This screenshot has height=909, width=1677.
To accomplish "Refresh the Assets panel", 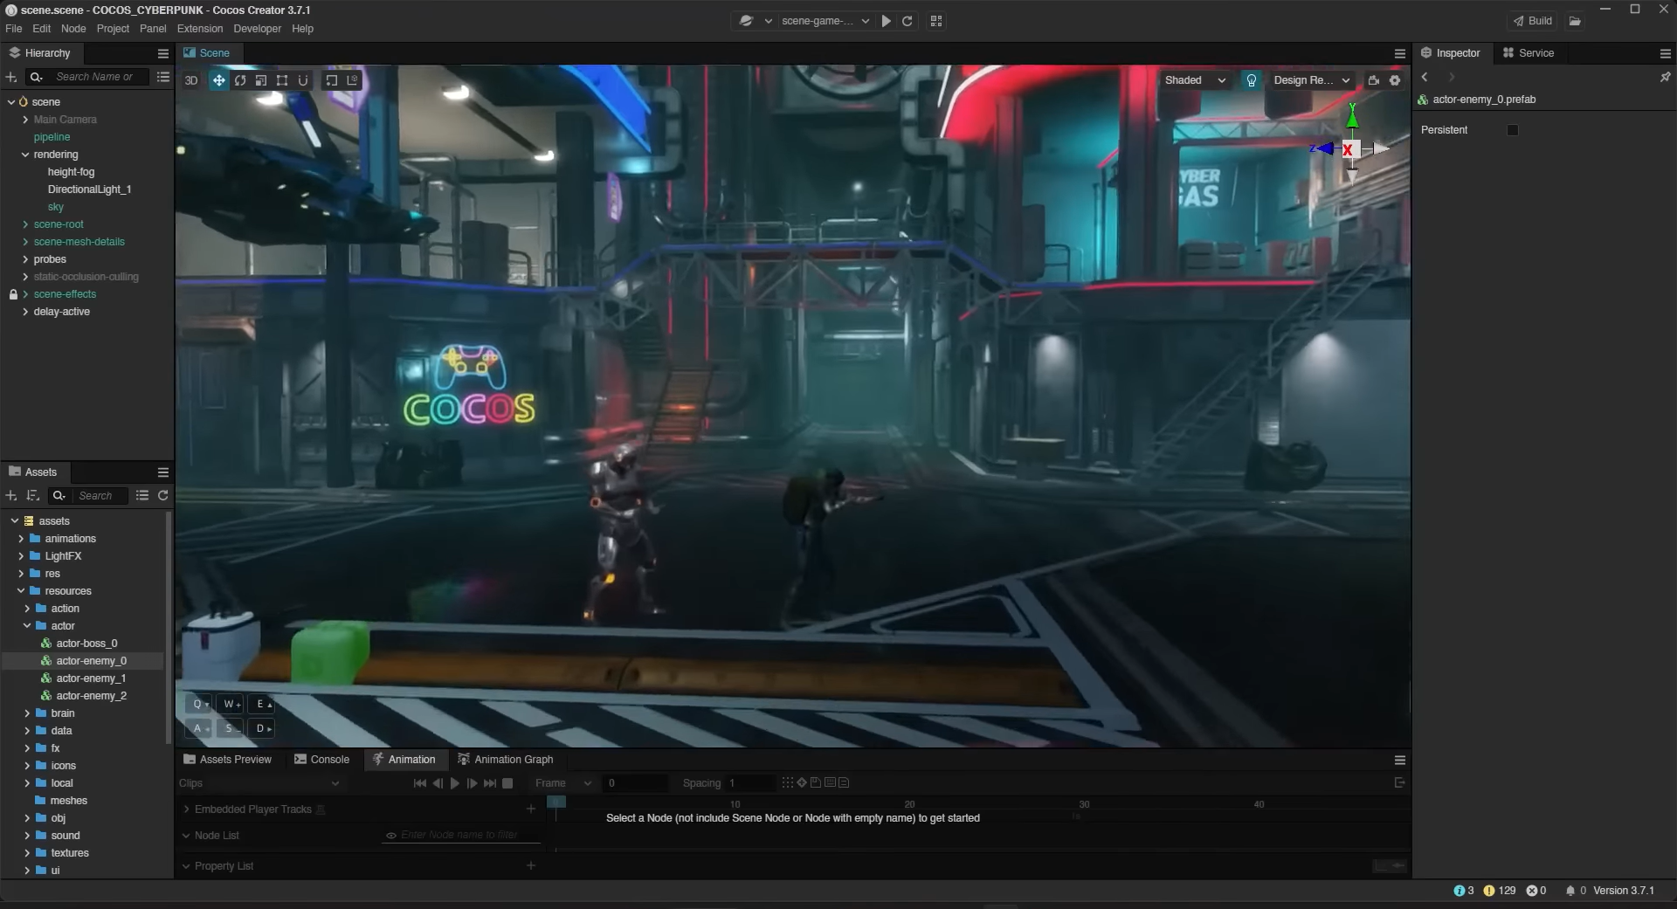I will [162, 496].
